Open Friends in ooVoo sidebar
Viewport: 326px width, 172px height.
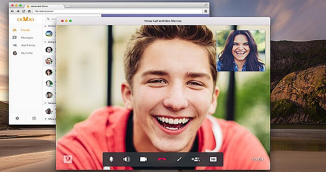coord(25,30)
